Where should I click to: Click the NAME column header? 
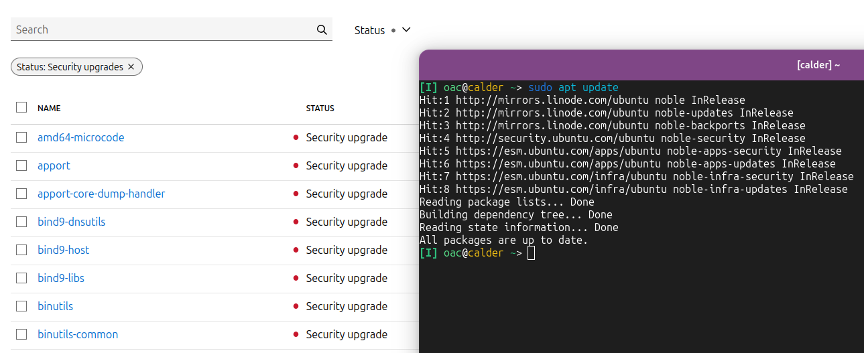click(x=49, y=108)
